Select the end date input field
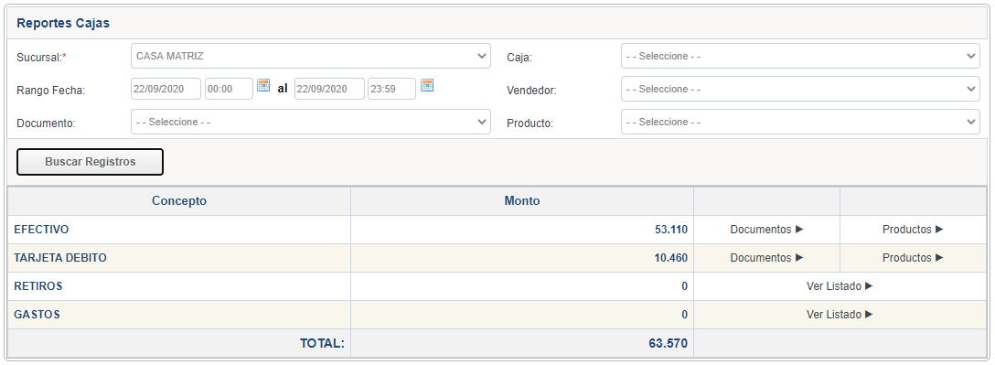This screenshot has width=995, height=365. [x=329, y=89]
